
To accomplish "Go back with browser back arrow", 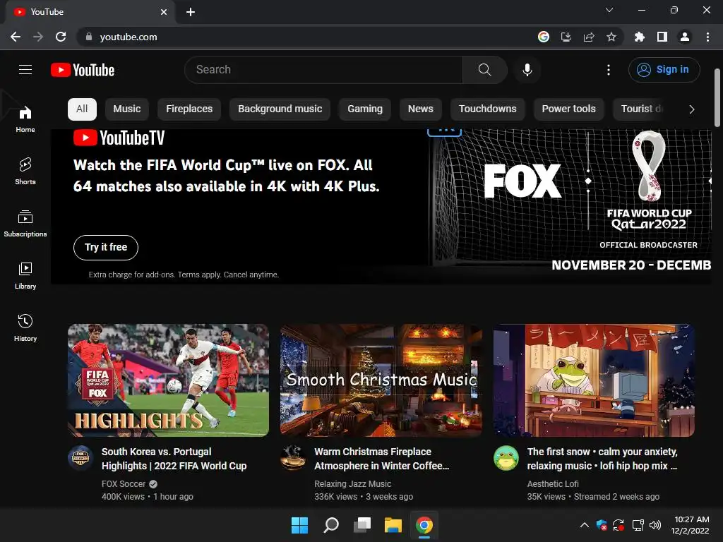I will click(x=16, y=37).
